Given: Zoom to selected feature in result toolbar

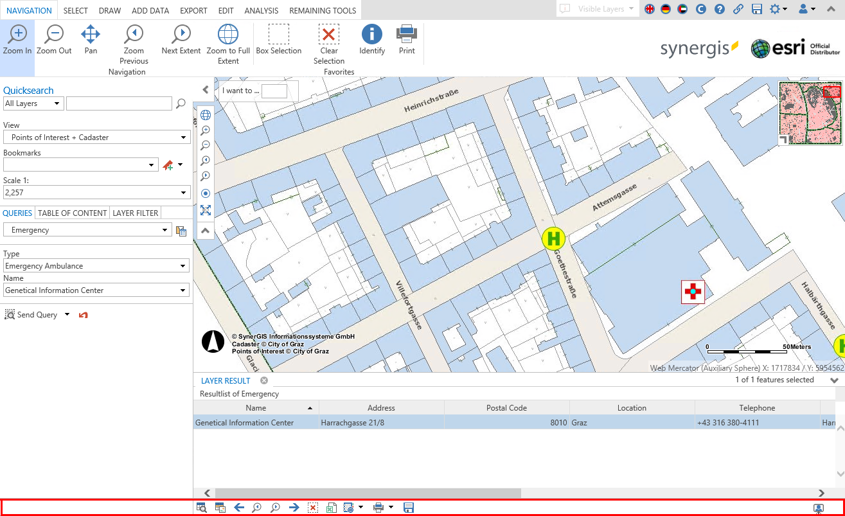Looking at the screenshot, I should [x=202, y=507].
